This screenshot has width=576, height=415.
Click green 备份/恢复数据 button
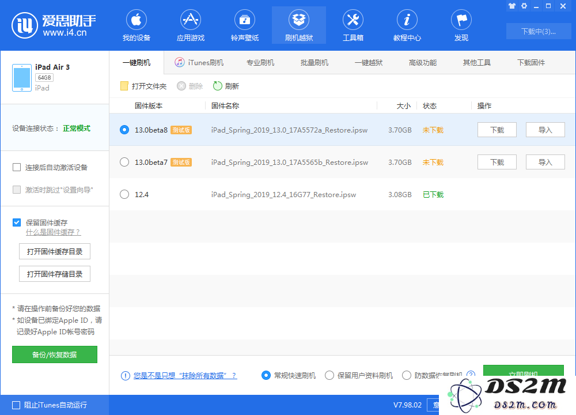tap(55, 354)
